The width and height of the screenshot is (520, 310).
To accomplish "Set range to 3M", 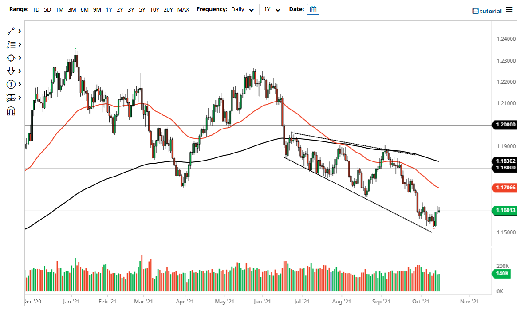I will click(72, 10).
